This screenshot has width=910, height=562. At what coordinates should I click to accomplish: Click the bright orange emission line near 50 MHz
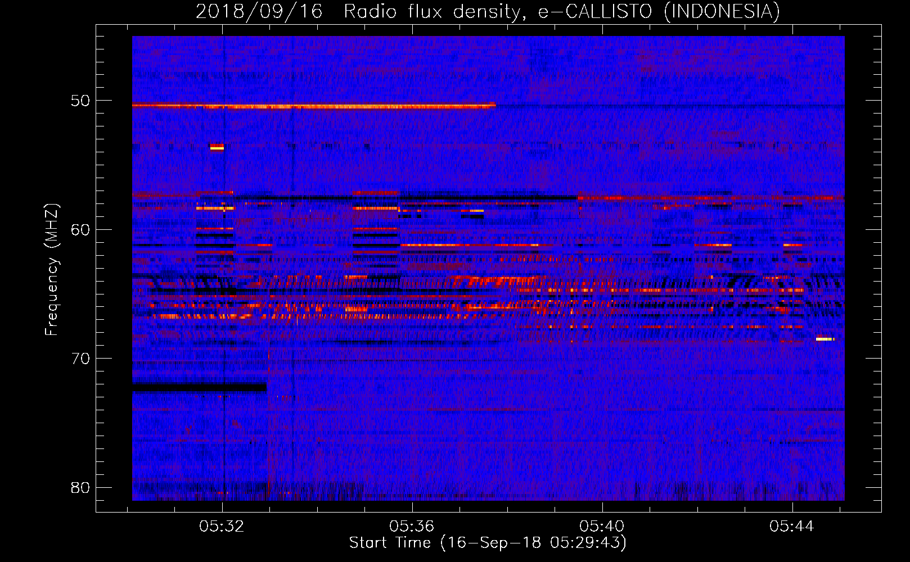[314, 105]
